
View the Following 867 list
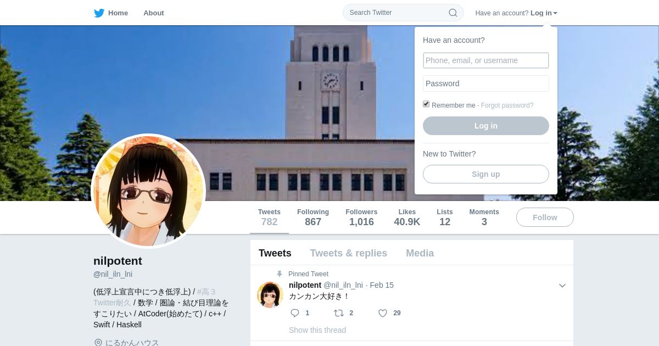pyautogui.click(x=313, y=217)
